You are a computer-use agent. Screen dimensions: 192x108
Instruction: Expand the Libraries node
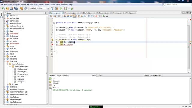7,84
